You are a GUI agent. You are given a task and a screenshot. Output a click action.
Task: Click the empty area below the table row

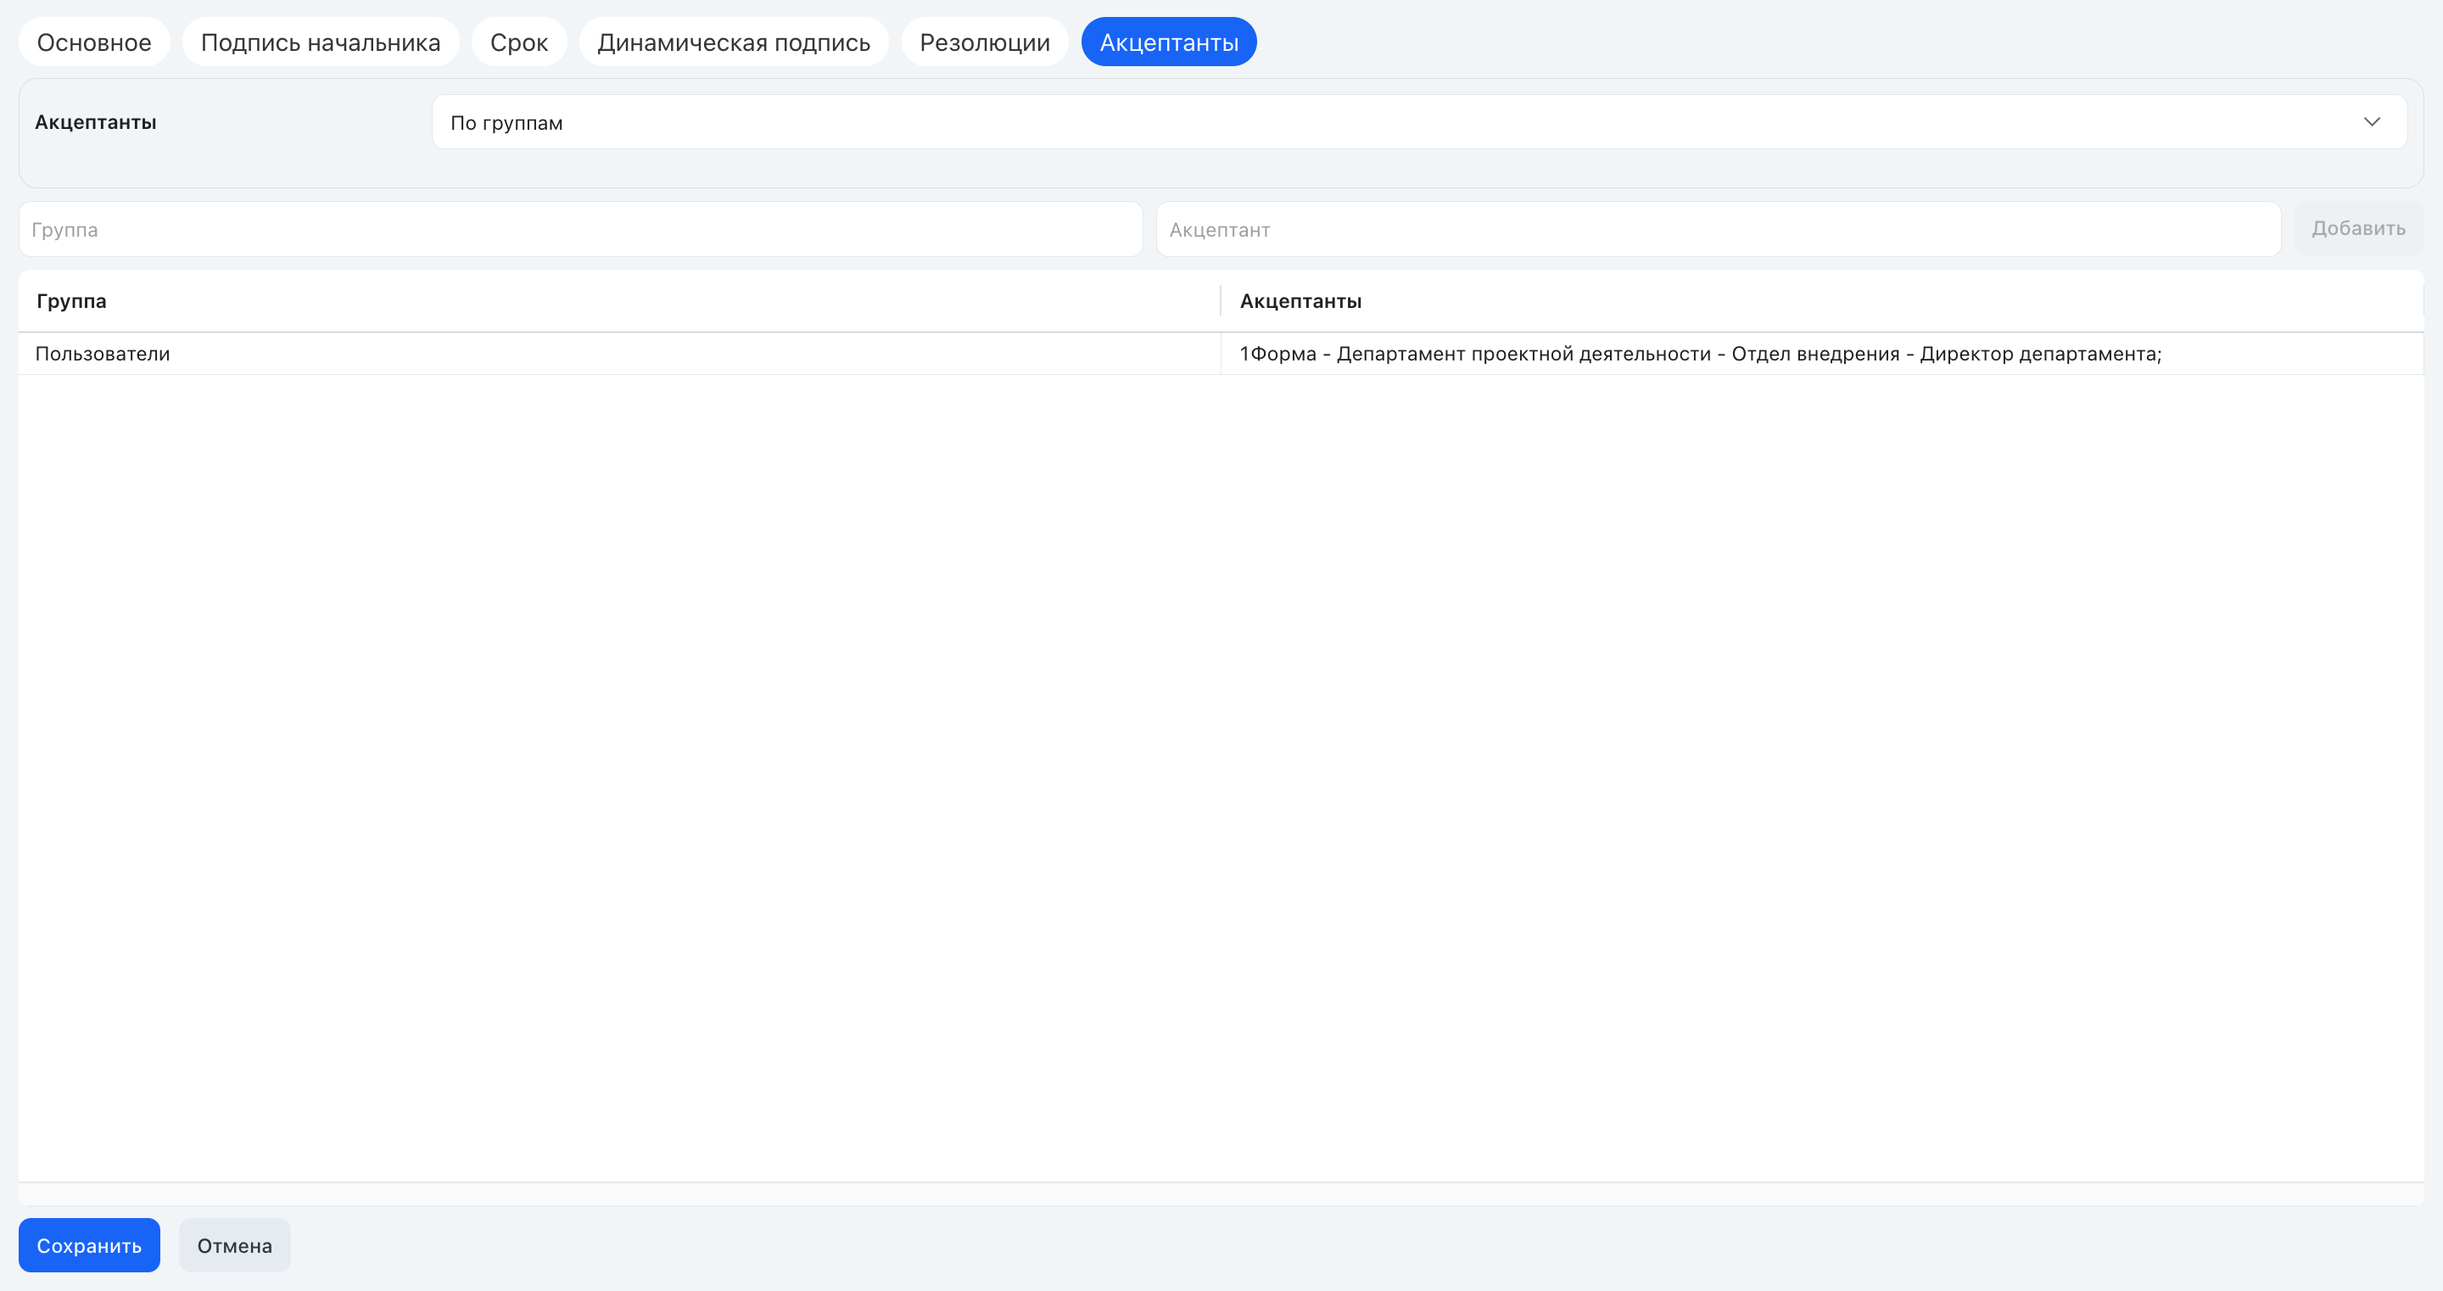click(1221, 778)
